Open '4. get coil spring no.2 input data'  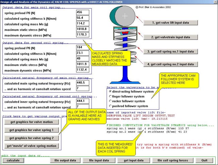tap(170, 64)
